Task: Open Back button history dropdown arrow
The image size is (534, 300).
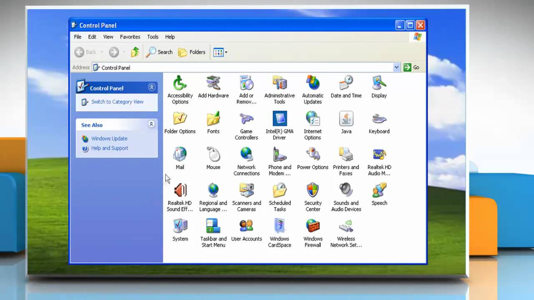Action: pos(102,52)
